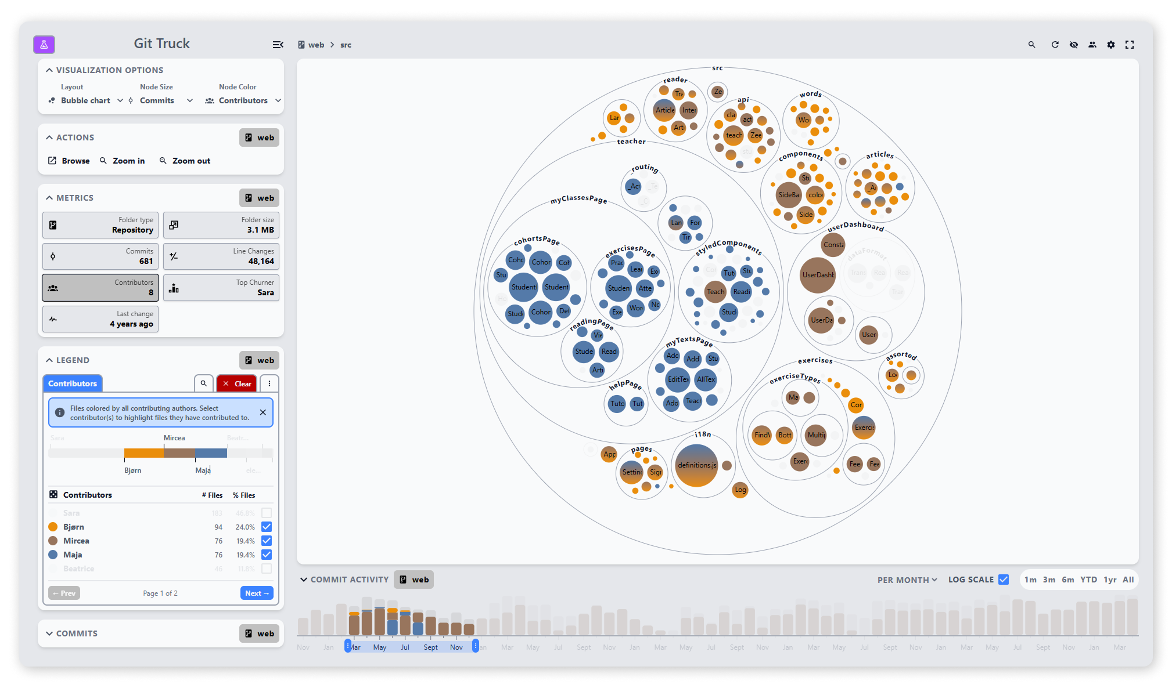The height and width of the screenshot is (688, 1172).
Task: Open settings gear icon
Action: pos(1110,45)
